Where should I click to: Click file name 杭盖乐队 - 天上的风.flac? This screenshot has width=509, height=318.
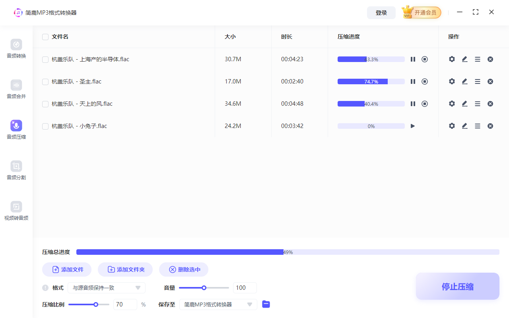pyautogui.click(x=82, y=104)
